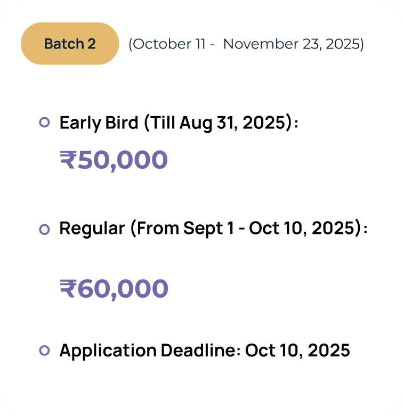Click the October 11 - November 23 date range
Image resolution: width=404 pixels, height=415 pixels.
click(x=246, y=44)
